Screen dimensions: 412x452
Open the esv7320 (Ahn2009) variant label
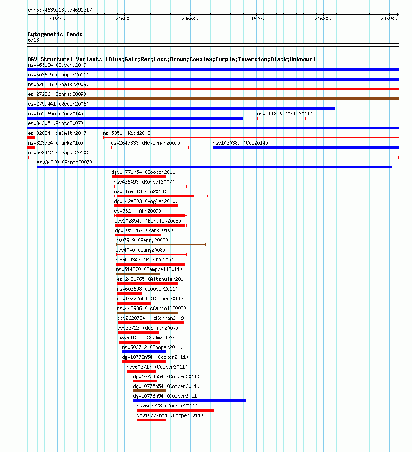[137, 211]
